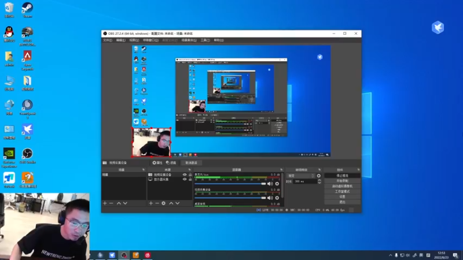This screenshot has height=260, width=463.
Task: Move the selected source up in Sources list
Action: [x=171, y=203]
